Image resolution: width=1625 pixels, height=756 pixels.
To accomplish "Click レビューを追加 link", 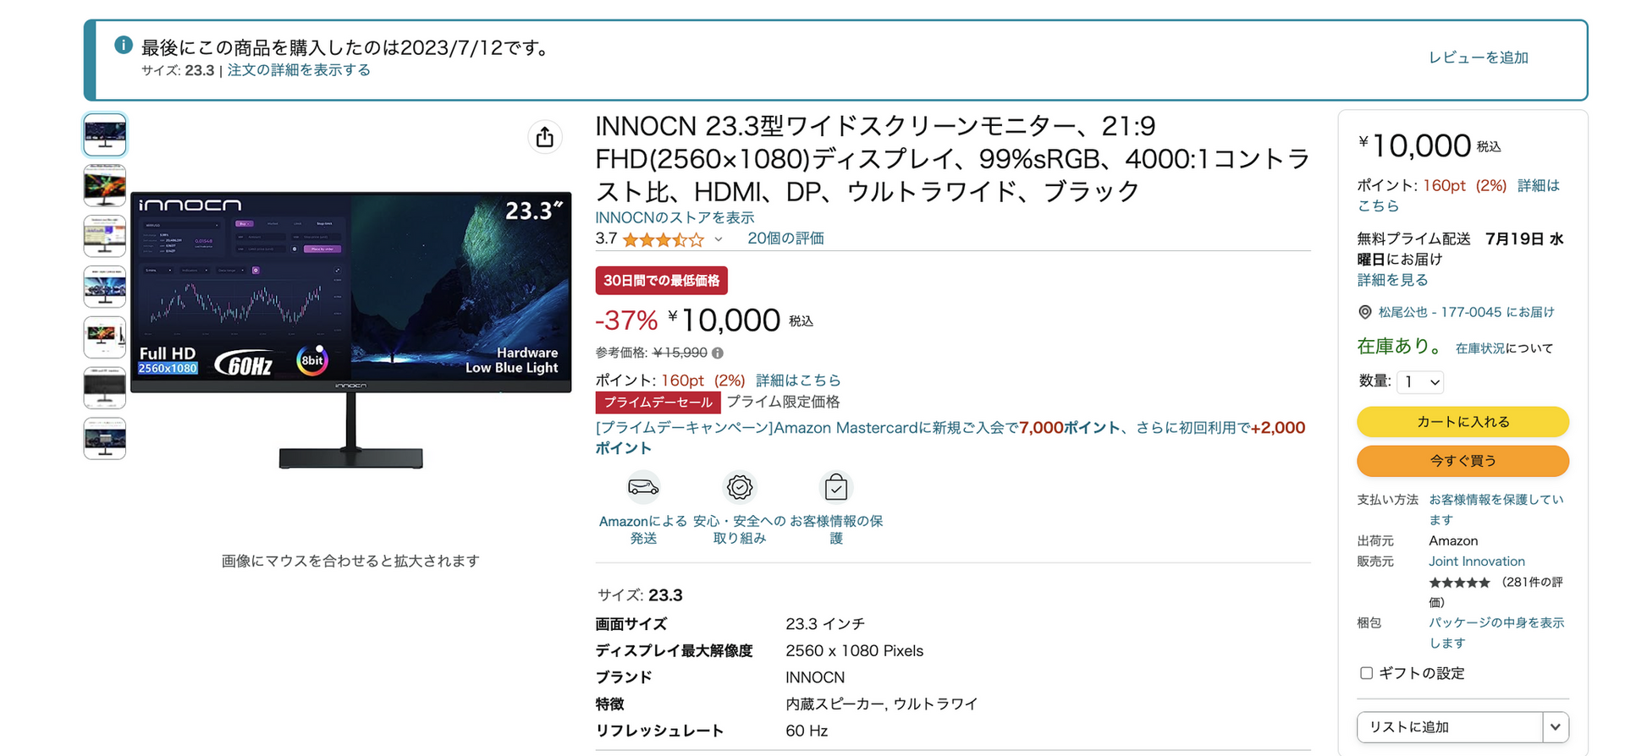I will coord(1479,58).
